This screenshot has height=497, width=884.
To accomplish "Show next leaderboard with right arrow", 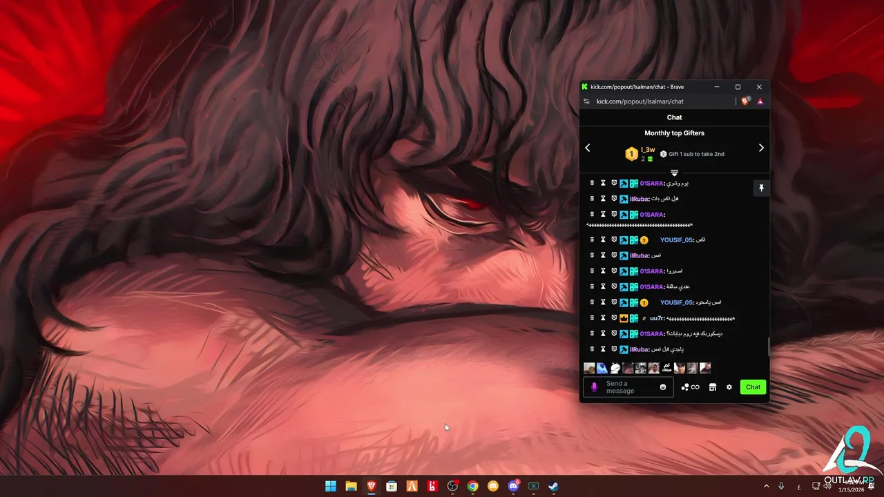I will tap(761, 148).
